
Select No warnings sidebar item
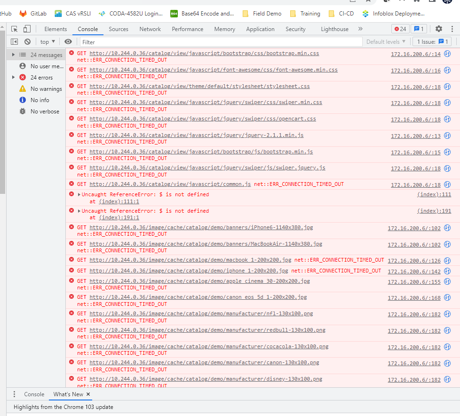point(40,88)
